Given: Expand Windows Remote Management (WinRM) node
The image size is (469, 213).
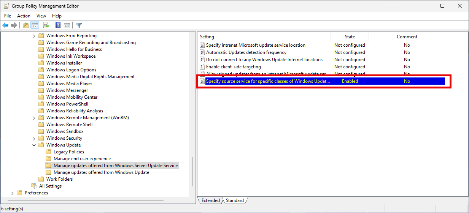Looking at the screenshot, I should tap(34, 118).
